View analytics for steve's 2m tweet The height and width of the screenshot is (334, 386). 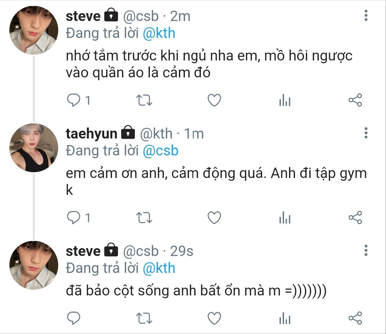point(285,100)
